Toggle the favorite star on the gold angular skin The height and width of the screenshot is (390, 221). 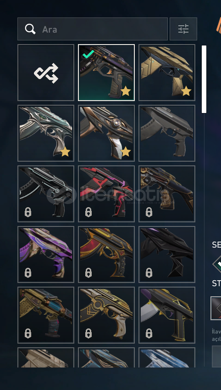(x=186, y=91)
